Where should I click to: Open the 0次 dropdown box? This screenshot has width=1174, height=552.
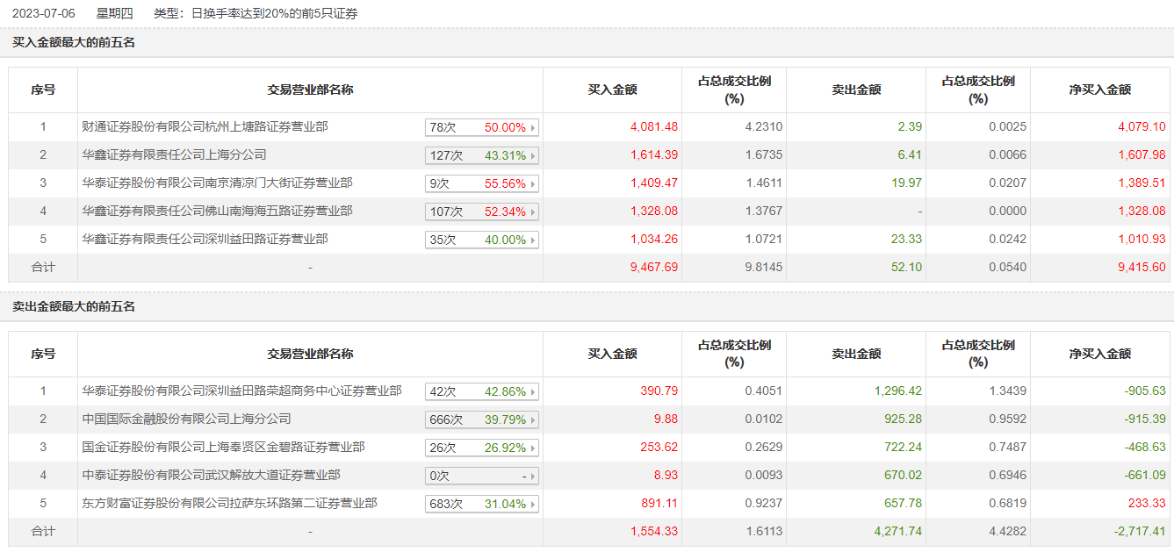481,477
